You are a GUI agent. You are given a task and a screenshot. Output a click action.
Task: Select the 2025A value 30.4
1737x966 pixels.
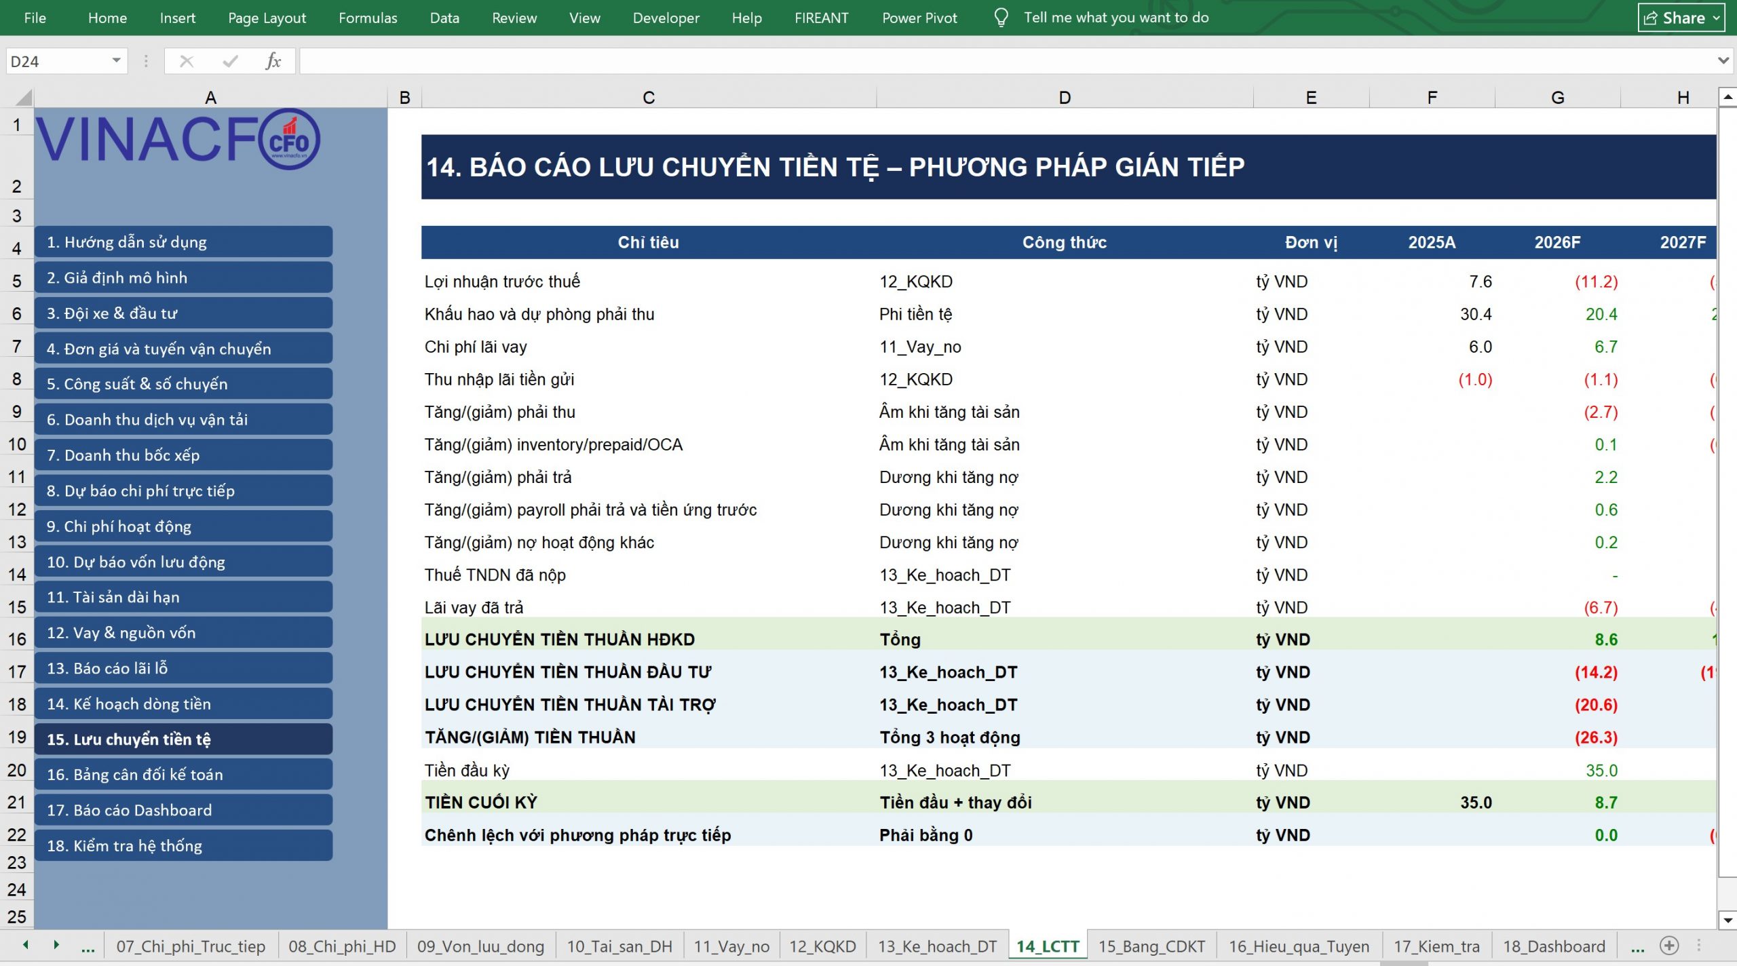[1432, 314]
